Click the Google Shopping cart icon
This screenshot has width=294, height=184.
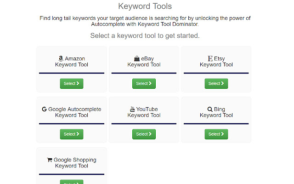pyautogui.click(x=50, y=160)
